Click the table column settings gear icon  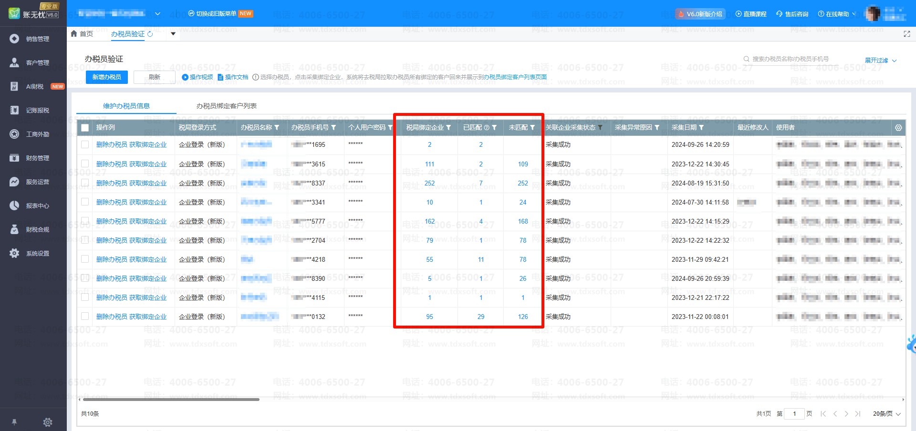(x=898, y=128)
